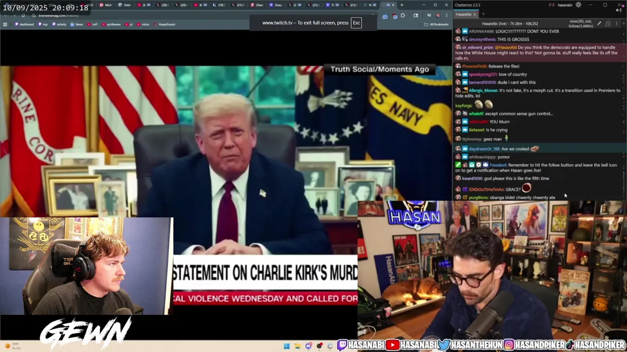Screen dimensions: 627x352
Task: Open the News bookmark
Action: click(x=77, y=24)
